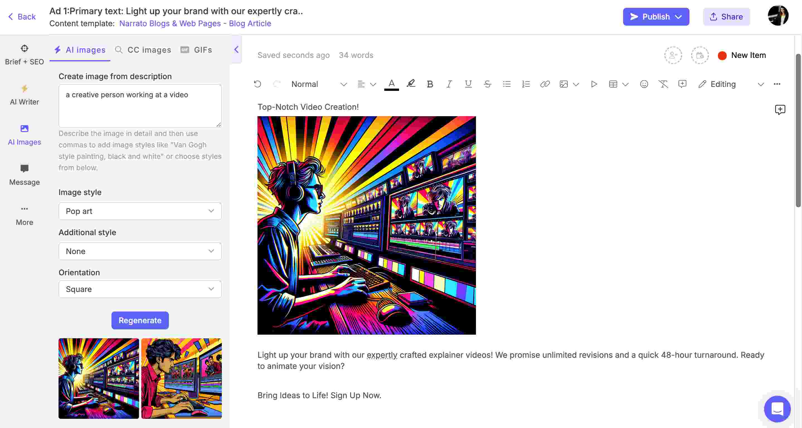Click the text alignment icon
The image size is (802, 428).
tap(361, 84)
